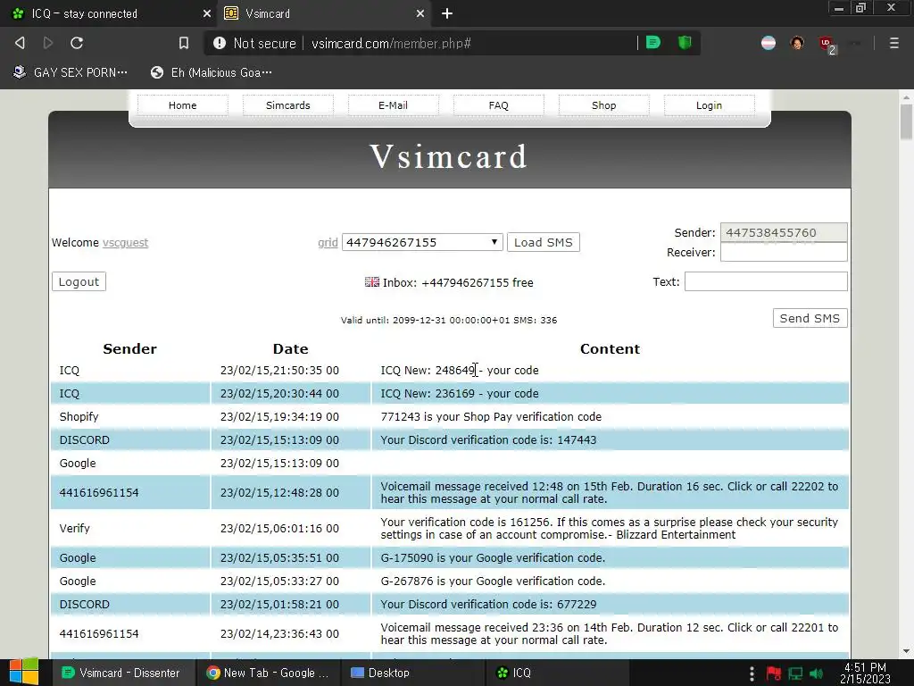Image resolution: width=914 pixels, height=686 pixels.
Task: Focus the Receiver input field
Action: click(784, 252)
